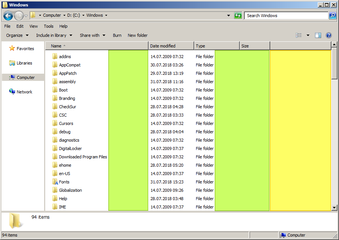Select the en-US folder icon
This screenshot has height=240, width=339.
pyautogui.click(x=55, y=174)
